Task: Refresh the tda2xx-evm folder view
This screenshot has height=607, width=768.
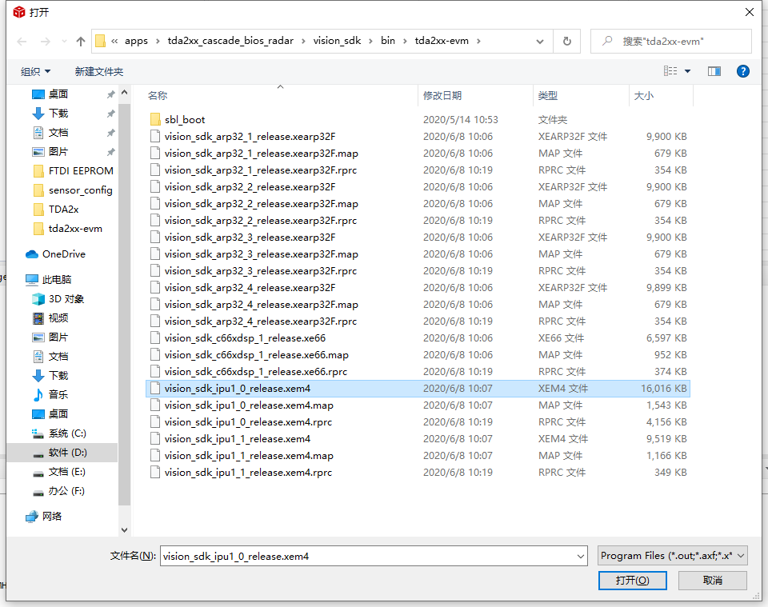Action: (x=567, y=42)
